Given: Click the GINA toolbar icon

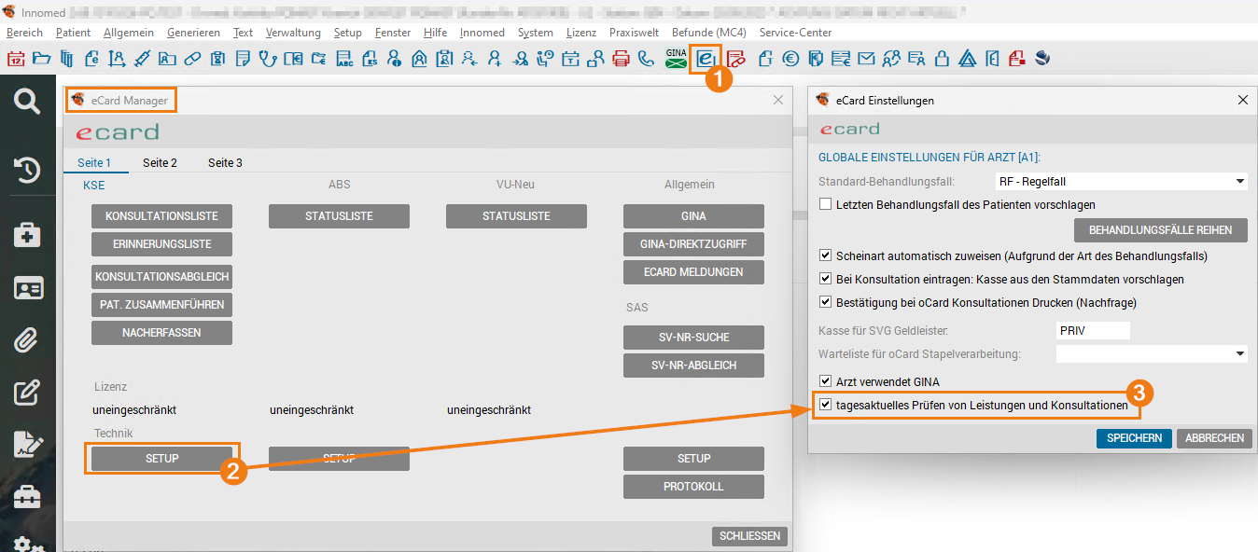Looking at the screenshot, I should (x=676, y=59).
